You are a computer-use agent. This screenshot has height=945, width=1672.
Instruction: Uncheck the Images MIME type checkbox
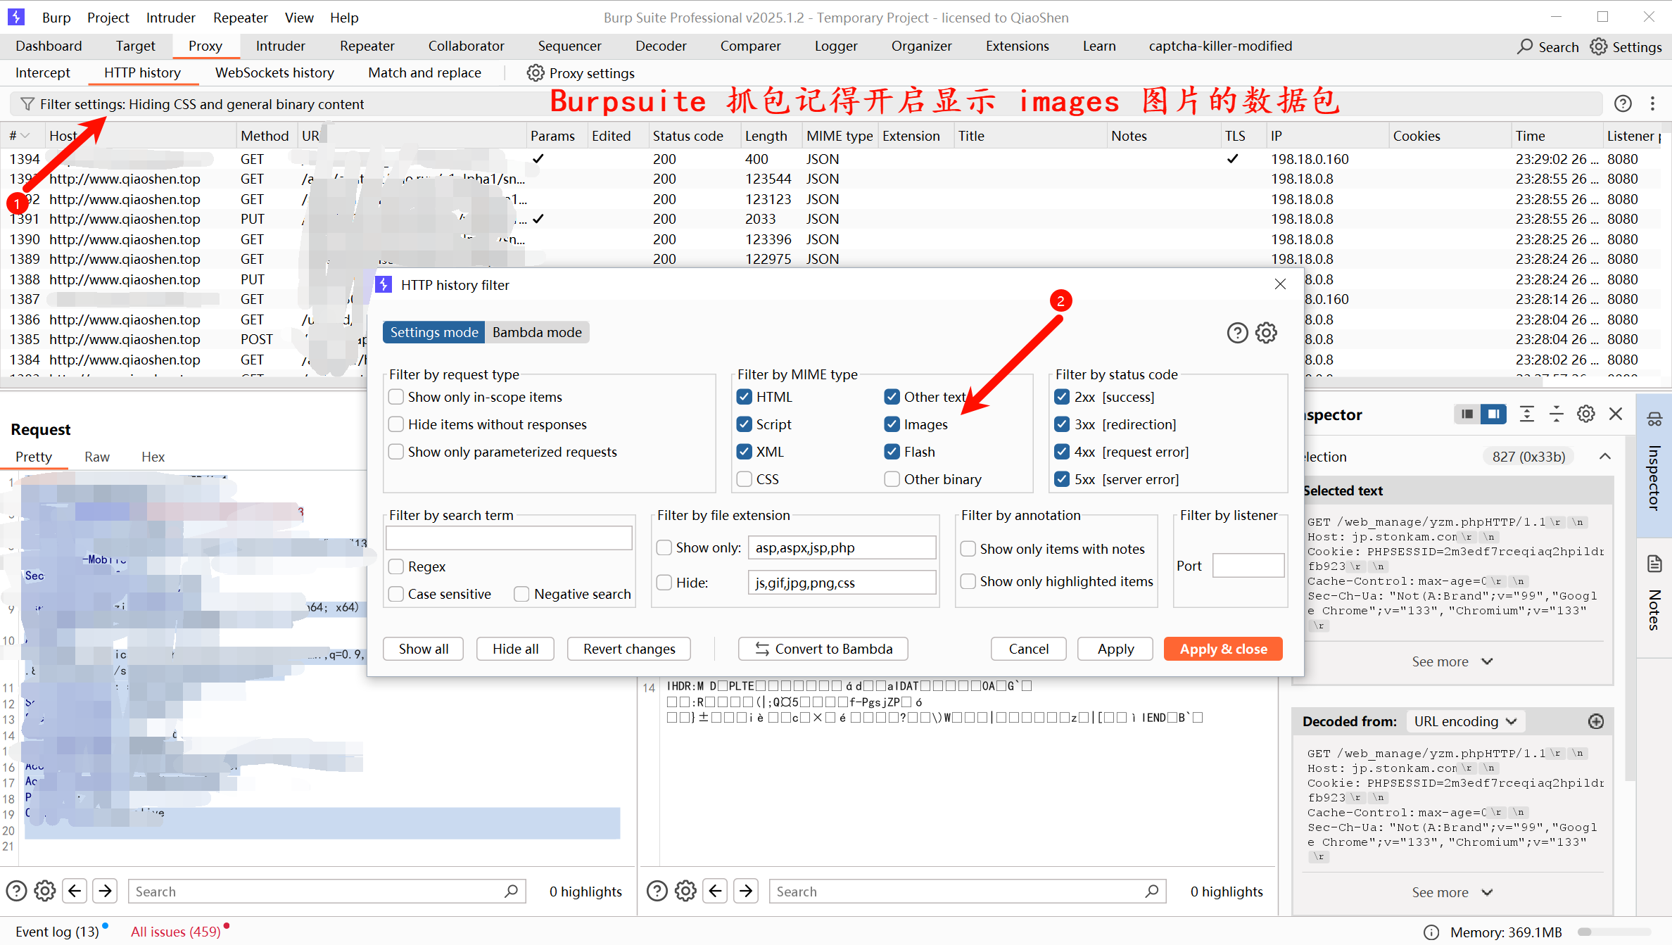(892, 424)
